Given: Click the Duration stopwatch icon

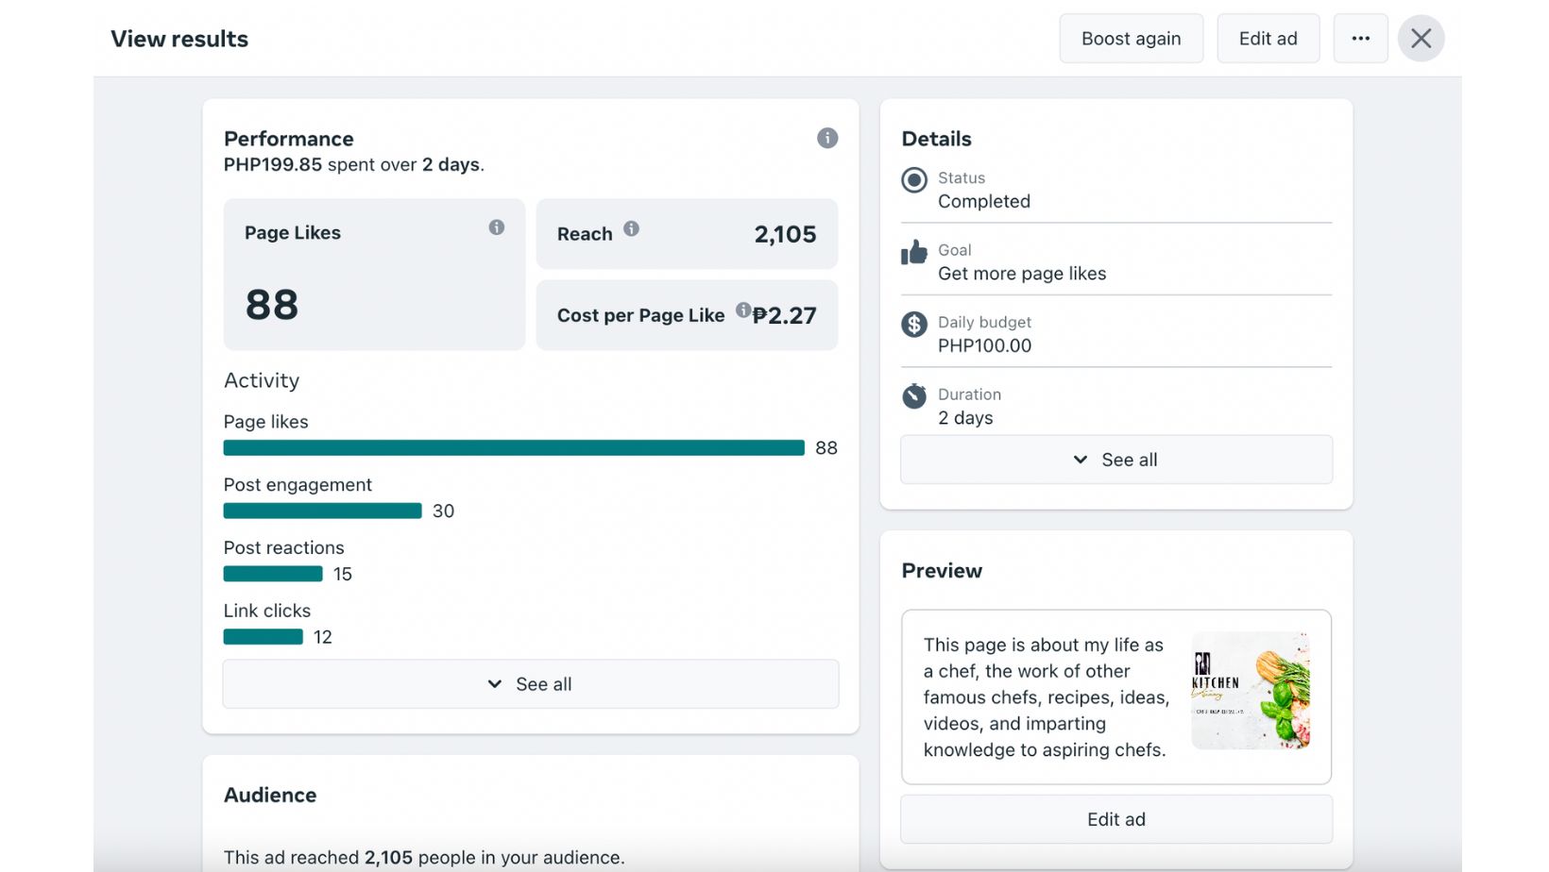Looking at the screenshot, I should point(914,396).
